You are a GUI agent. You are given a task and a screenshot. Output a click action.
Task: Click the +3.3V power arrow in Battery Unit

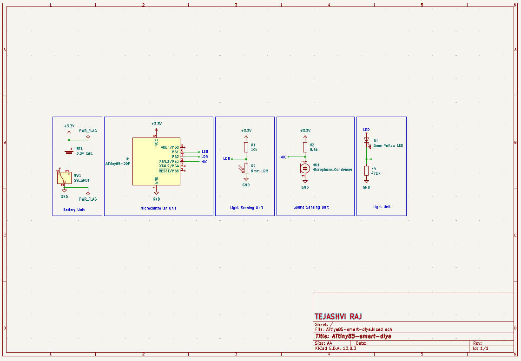69,132
